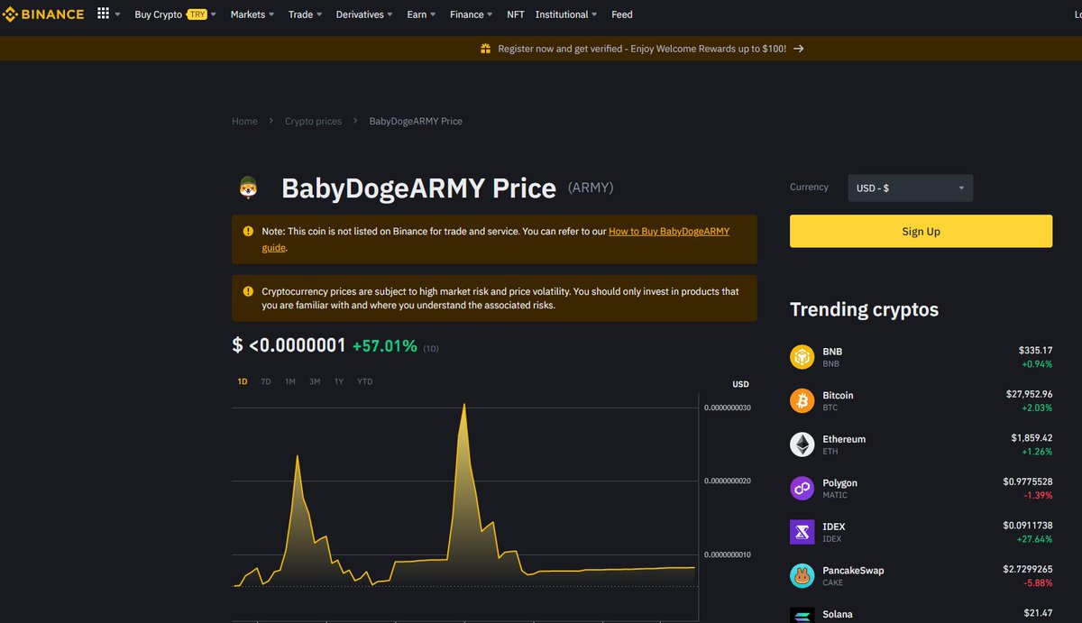Click the Bitcoin price $27,952.96
This screenshot has height=623, width=1082.
(x=1029, y=394)
